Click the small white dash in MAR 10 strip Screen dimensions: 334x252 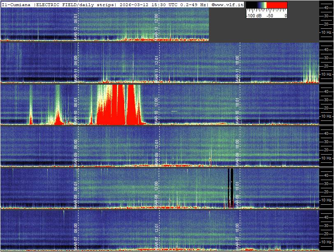point(174,111)
